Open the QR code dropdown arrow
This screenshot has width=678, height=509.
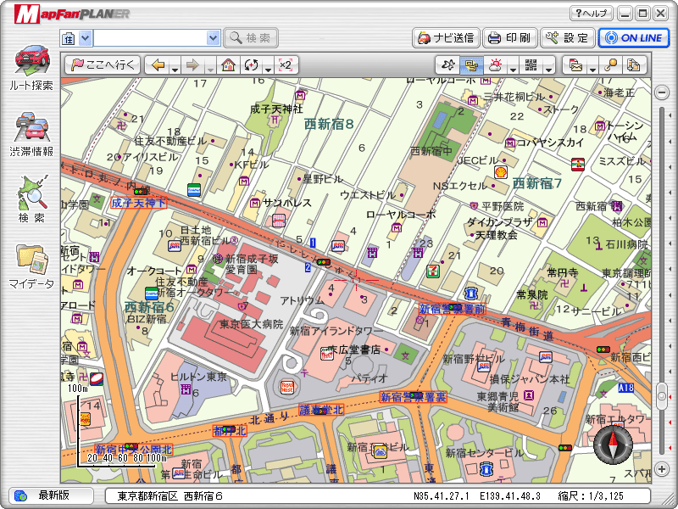pos(548,69)
